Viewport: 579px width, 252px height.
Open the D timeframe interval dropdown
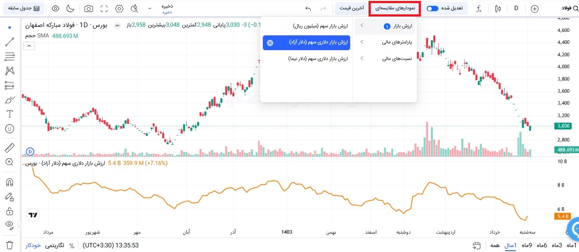coord(516,9)
